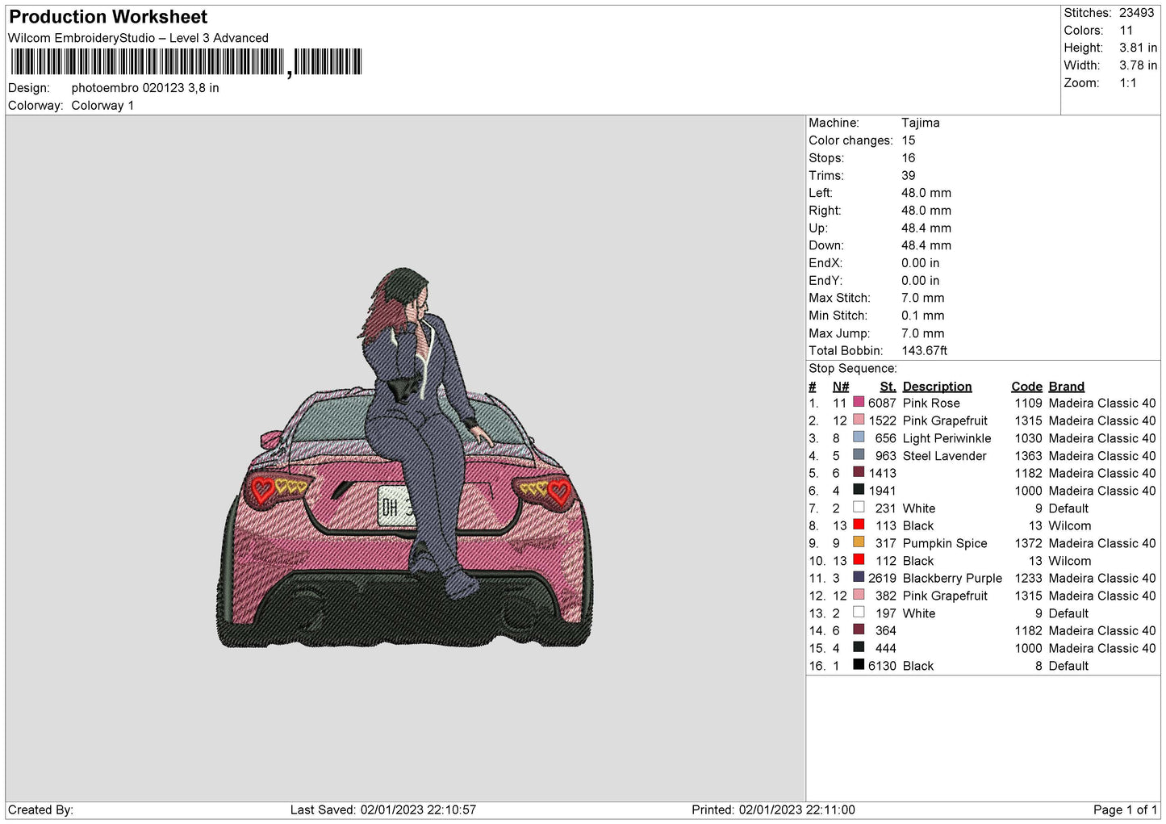
Task: Click the Brand column header
Action: click(x=1066, y=387)
